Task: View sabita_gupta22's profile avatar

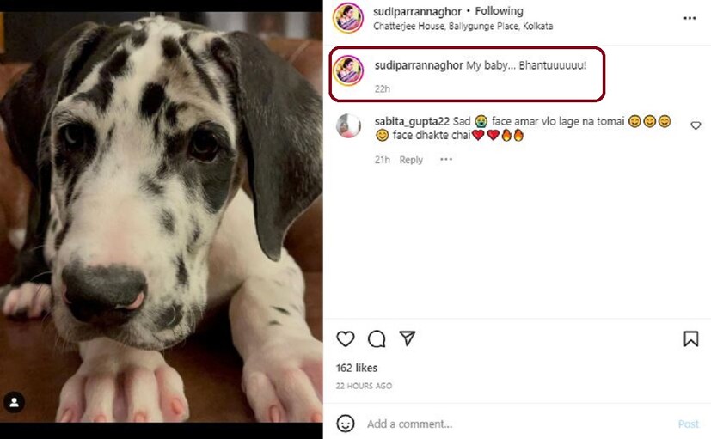Action: [348, 125]
